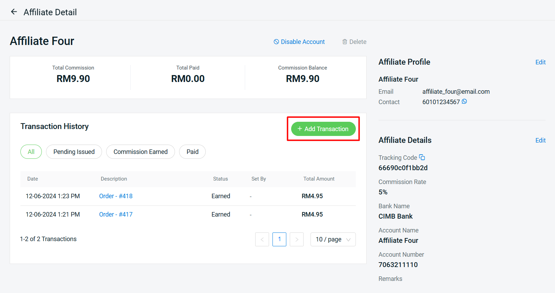Open Order - #418 link
This screenshot has width=555, height=293.
(116, 196)
